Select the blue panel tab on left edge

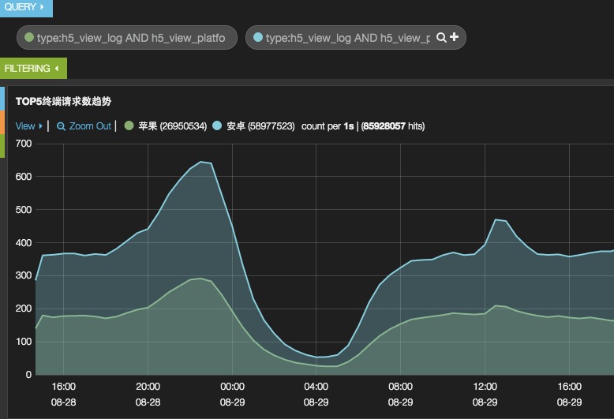[x=2, y=99]
